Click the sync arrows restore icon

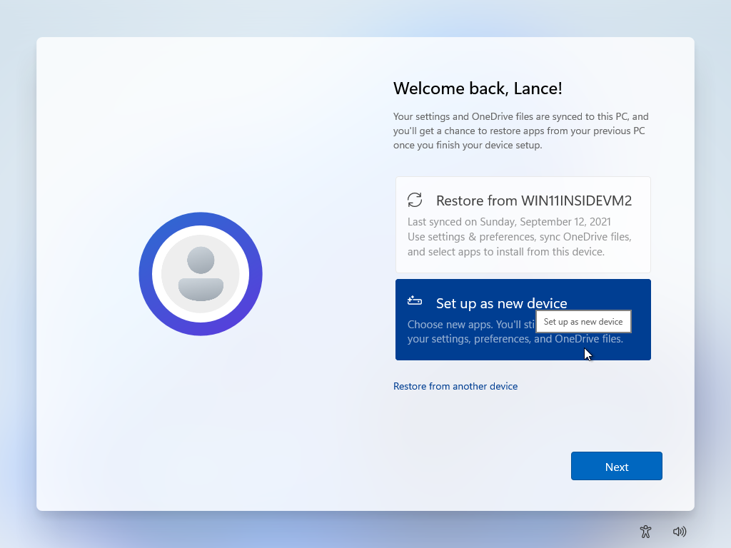coord(415,200)
